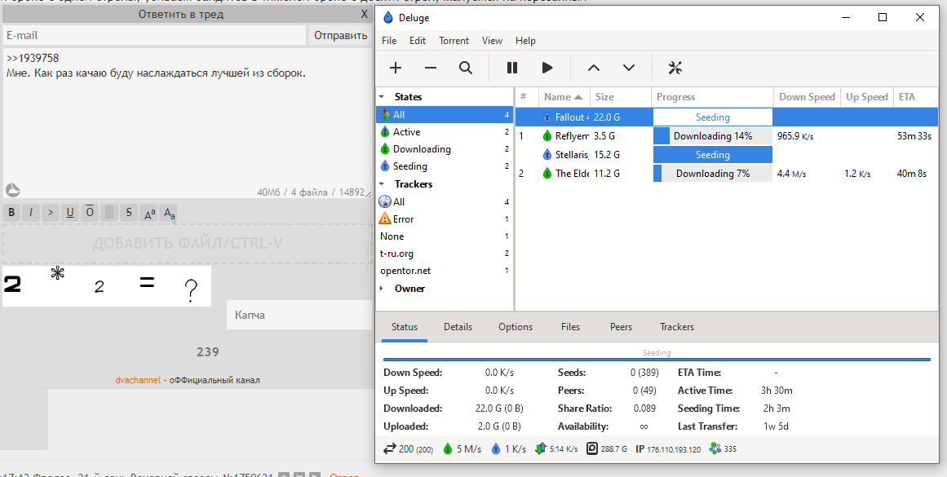Switch to the Details tab
This screenshot has width=947, height=477.
[x=458, y=327]
